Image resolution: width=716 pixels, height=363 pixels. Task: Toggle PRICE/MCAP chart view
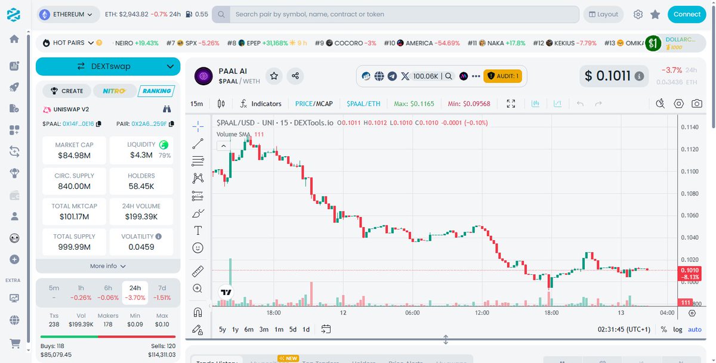pos(314,104)
